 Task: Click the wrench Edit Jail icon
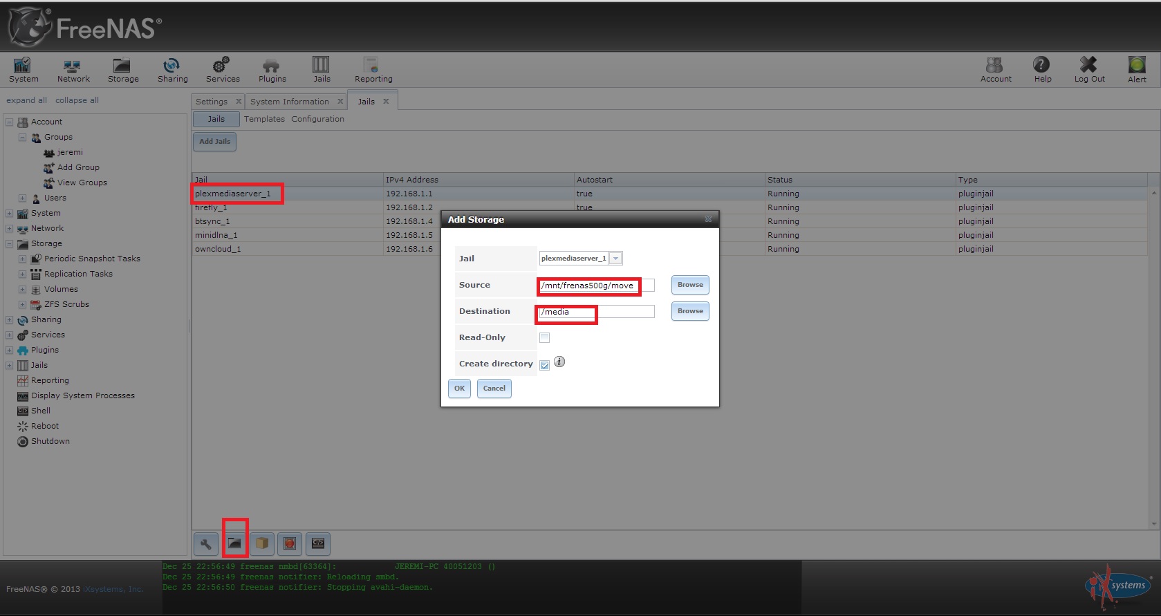click(206, 543)
